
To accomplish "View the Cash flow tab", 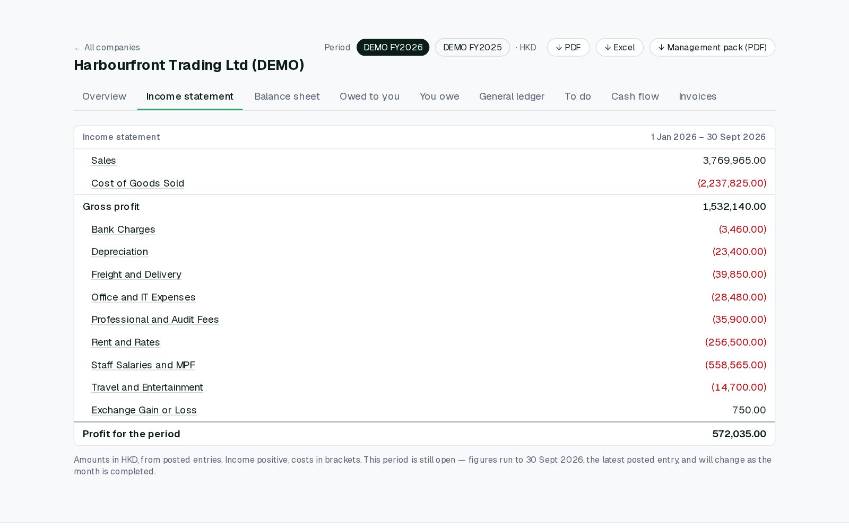I will tap(635, 96).
